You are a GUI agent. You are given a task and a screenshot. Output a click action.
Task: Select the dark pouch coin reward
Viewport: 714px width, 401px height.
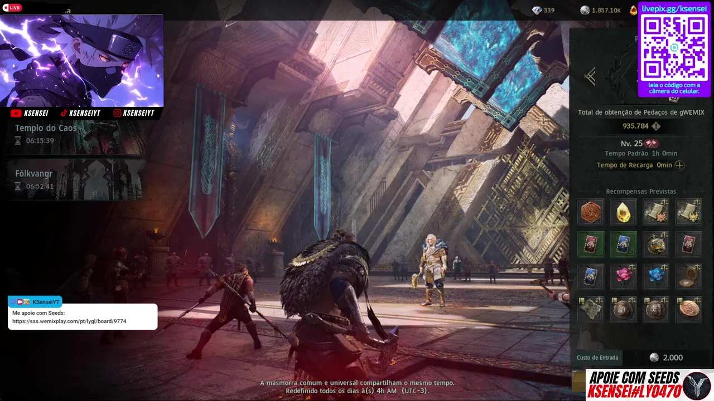623,309
